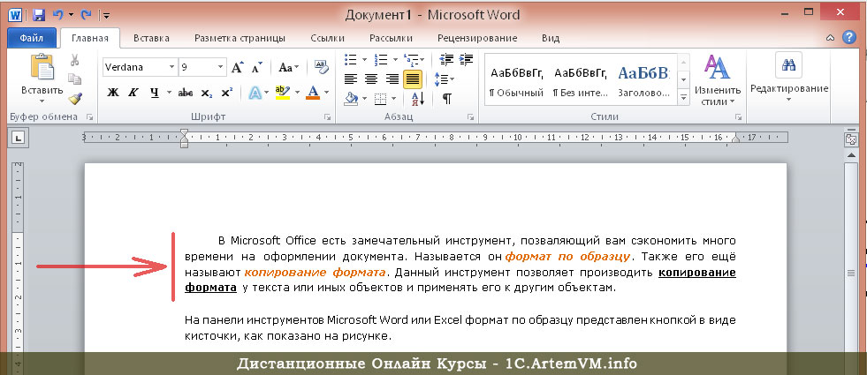
Task: Apply red font color button
Action: (313, 93)
